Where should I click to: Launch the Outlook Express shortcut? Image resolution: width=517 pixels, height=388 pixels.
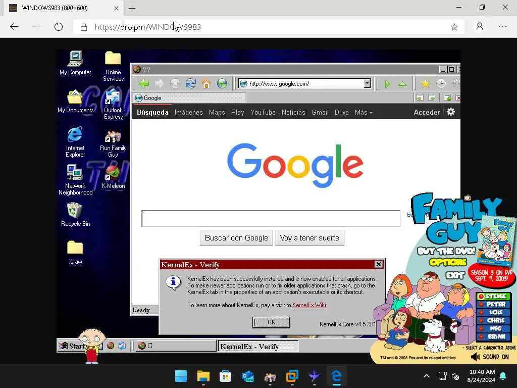113,104
